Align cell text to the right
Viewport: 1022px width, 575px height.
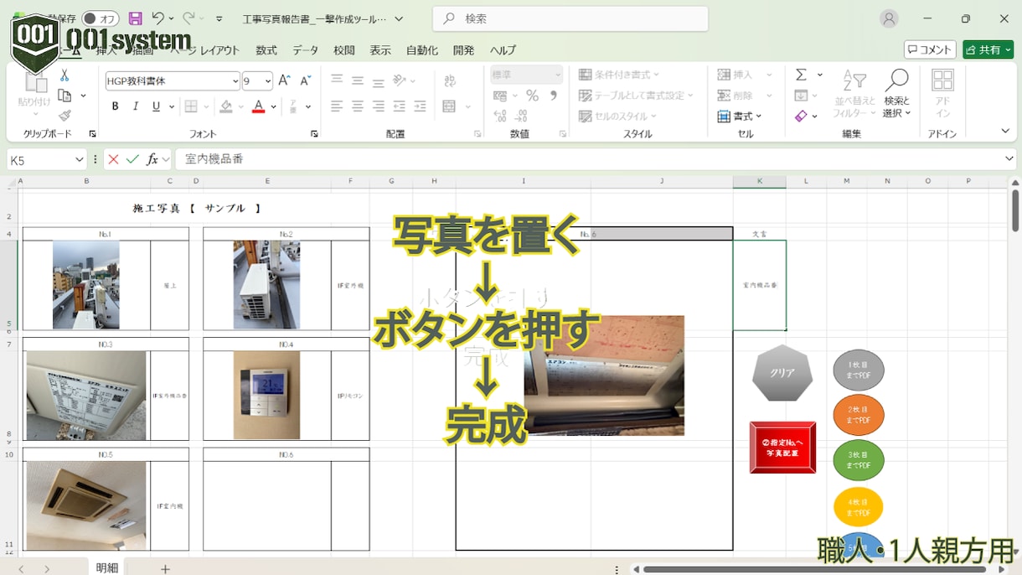click(x=379, y=106)
